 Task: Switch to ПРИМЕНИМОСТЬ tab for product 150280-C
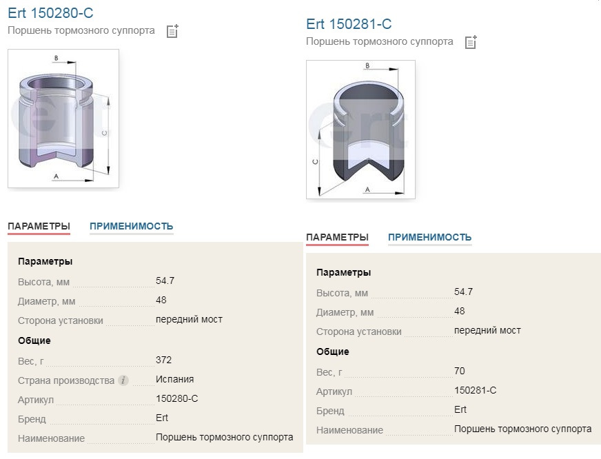pos(132,226)
